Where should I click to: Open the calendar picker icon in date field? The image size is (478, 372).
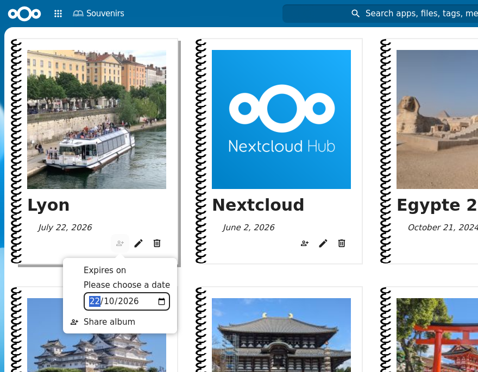pos(161,301)
